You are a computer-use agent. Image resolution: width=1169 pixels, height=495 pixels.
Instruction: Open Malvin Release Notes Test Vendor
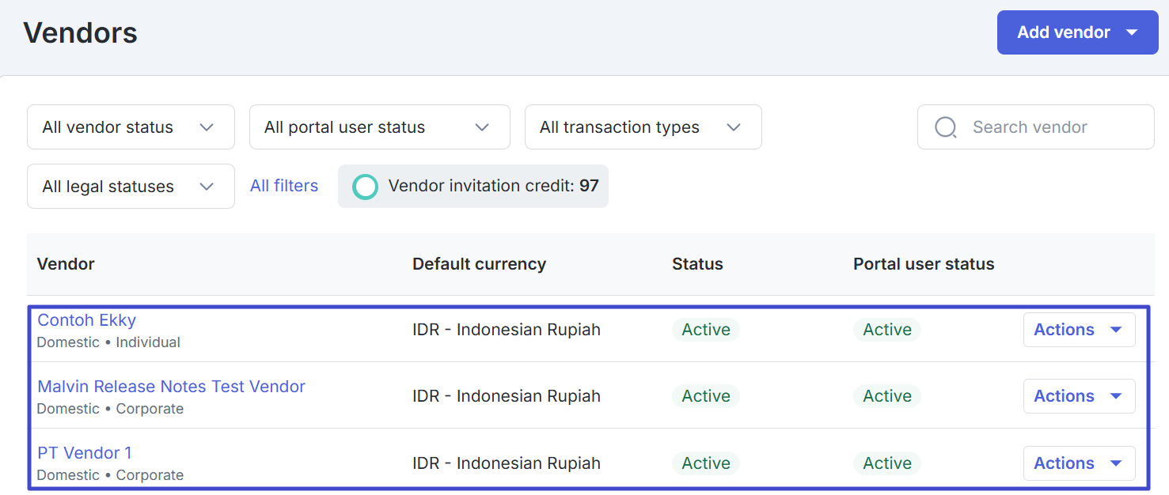pyautogui.click(x=171, y=387)
